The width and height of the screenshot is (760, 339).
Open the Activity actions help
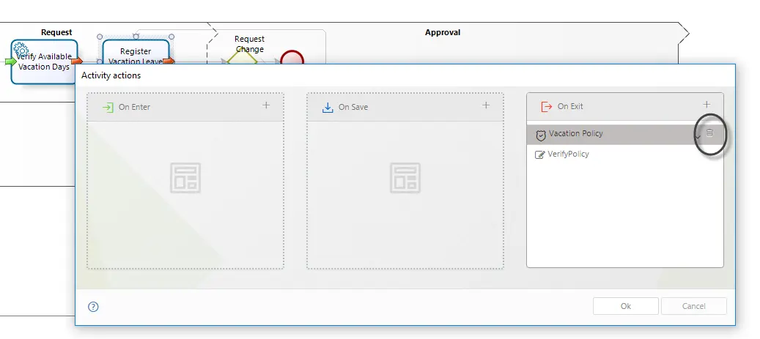point(93,307)
